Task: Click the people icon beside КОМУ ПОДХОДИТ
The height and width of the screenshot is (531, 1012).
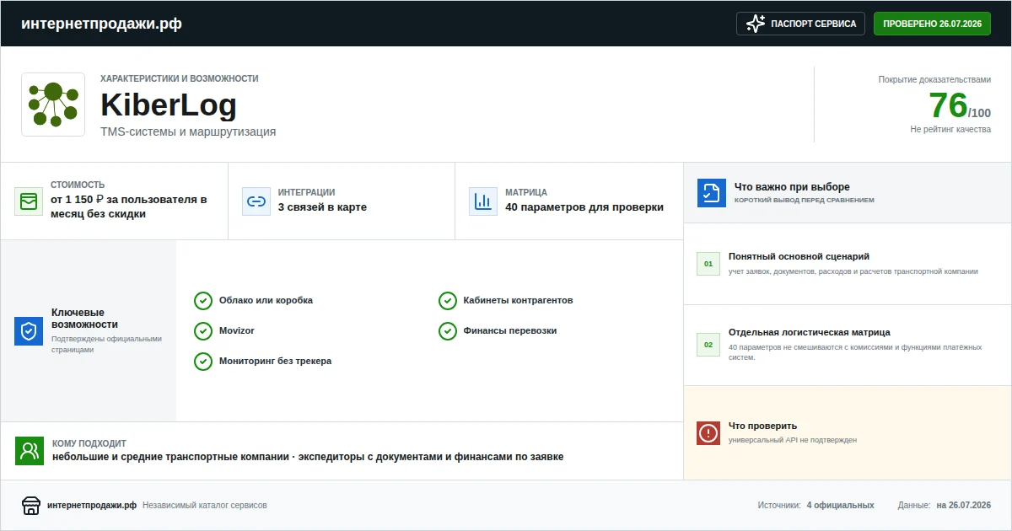Action: point(30,451)
